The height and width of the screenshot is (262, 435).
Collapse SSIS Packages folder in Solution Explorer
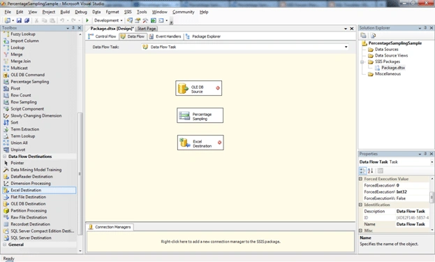(362, 61)
